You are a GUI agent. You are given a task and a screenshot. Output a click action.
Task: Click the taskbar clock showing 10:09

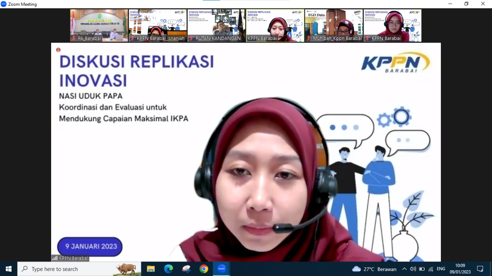pyautogui.click(x=460, y=269)
